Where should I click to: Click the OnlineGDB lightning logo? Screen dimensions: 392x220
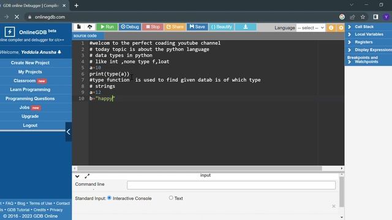[x=10, y=32]
